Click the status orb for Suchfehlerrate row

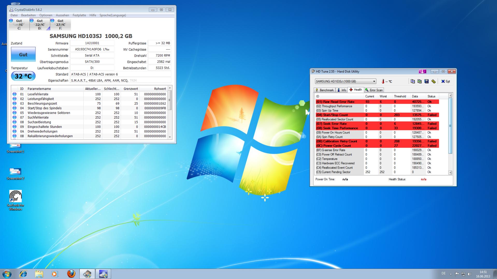point(15,117)
